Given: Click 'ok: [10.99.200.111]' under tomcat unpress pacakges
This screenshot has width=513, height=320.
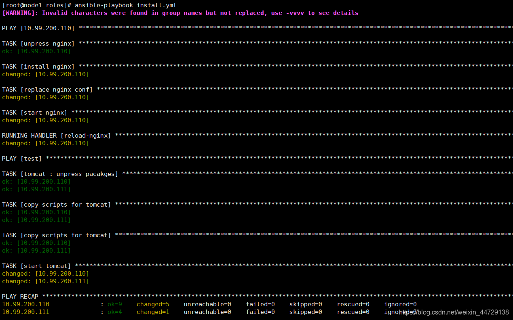Looking at the screenshot, I should coord(36,189).
